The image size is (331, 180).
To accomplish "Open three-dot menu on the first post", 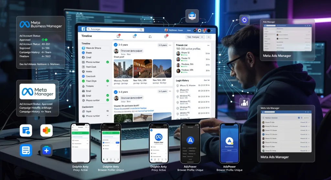I will pos(170,45).
